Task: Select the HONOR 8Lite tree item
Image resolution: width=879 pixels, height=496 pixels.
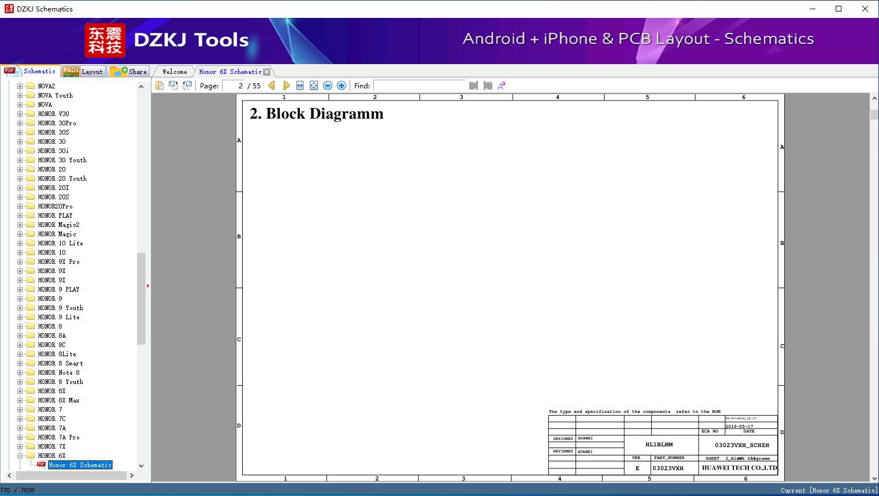Action: 57,354
